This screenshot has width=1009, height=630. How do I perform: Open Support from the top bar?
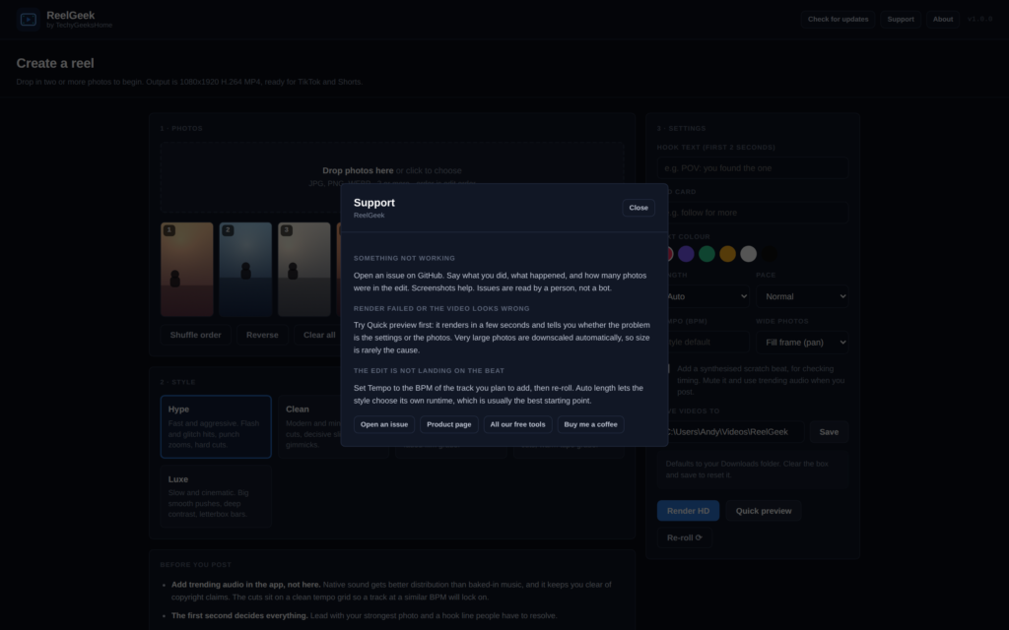[x=901, y=20]
